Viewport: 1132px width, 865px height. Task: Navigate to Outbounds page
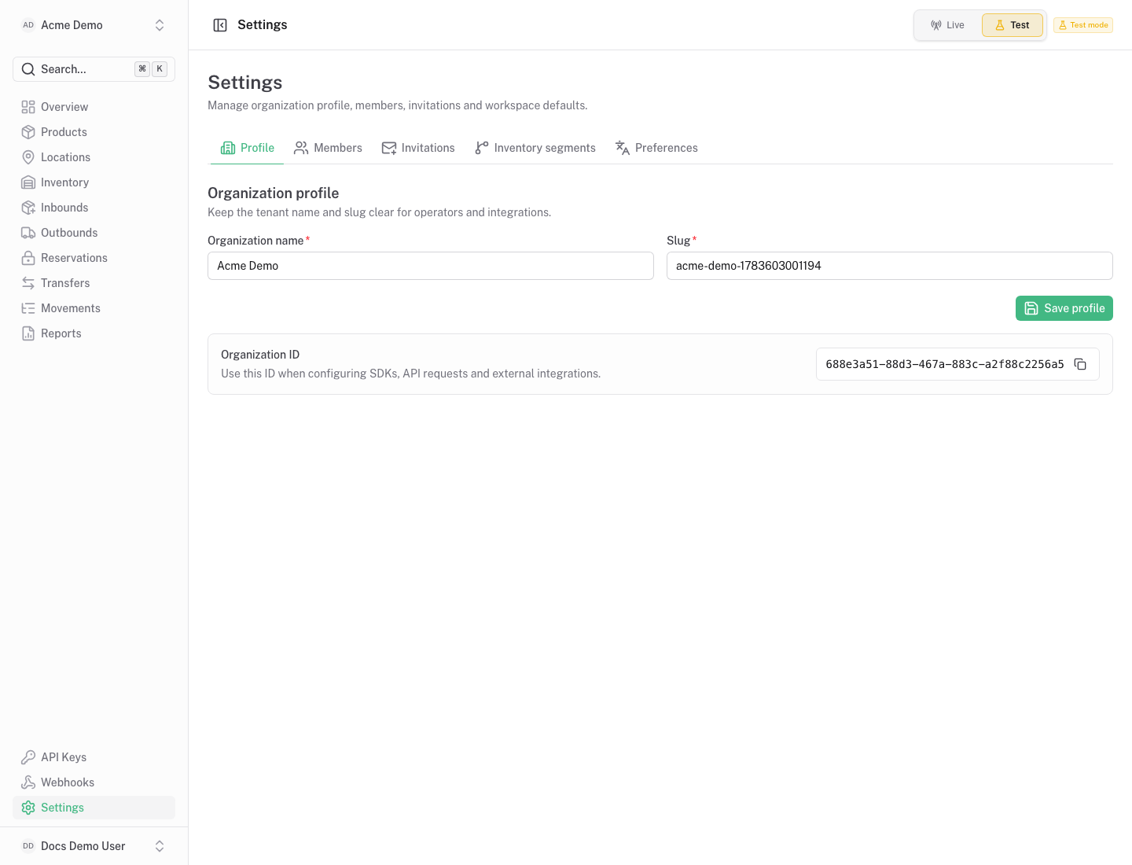[x=94, y=233]
